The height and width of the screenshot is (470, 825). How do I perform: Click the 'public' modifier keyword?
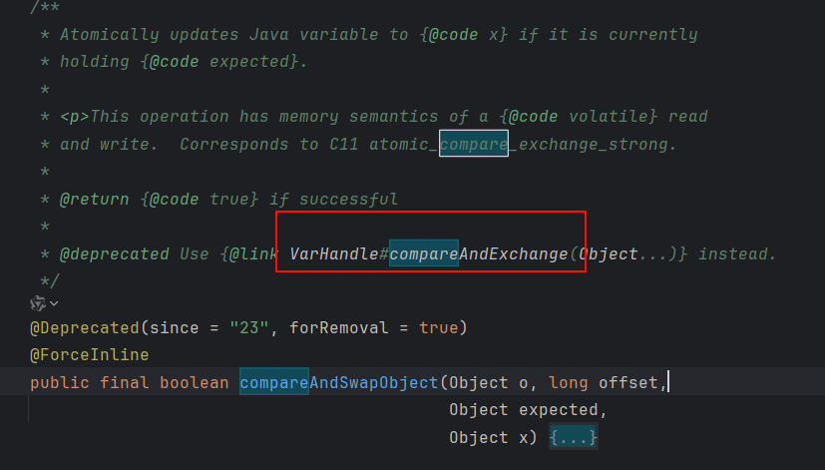pyautogui.click(x=60, y=382)
